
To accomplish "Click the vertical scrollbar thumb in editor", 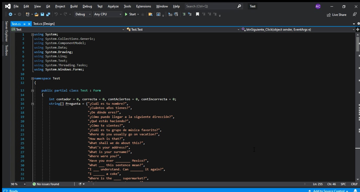I will pyautogui.click(x=358, y=44).
